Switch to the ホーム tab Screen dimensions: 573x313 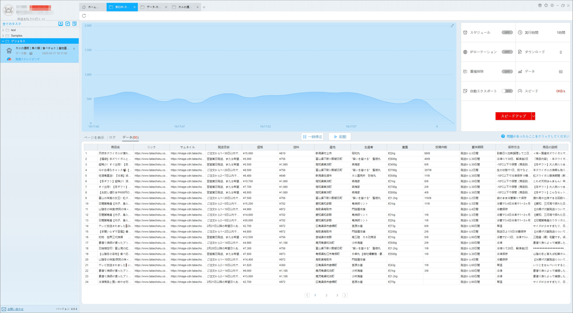click(x=92, y=7)
